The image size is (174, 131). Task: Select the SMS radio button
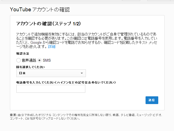pyautogui.click(x=39, y=60)
